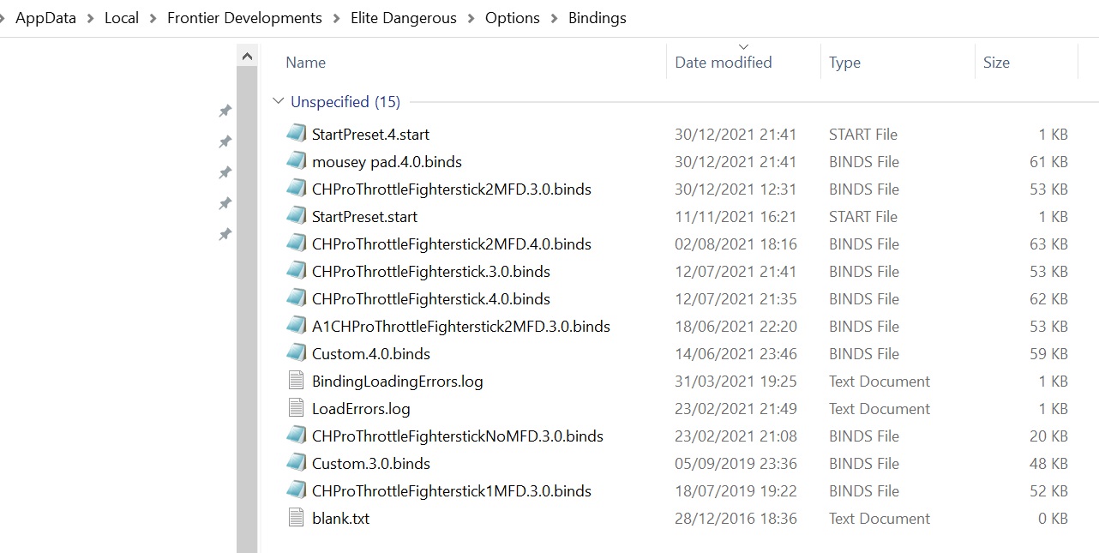Image resolution: width=1099 pixels, height=553 pixels.
Task: Click START File type of StartPreset.start
Action: [863, 216]
